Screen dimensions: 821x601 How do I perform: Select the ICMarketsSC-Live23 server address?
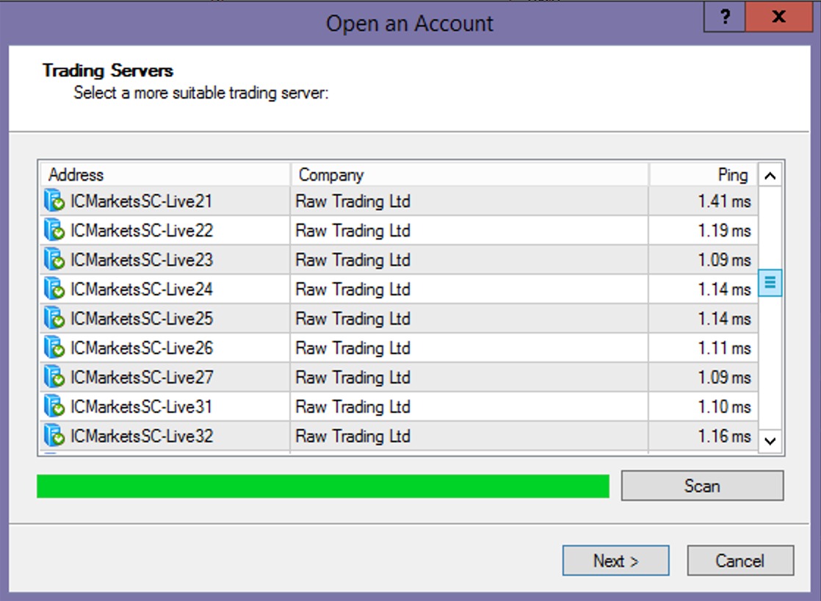142,260
